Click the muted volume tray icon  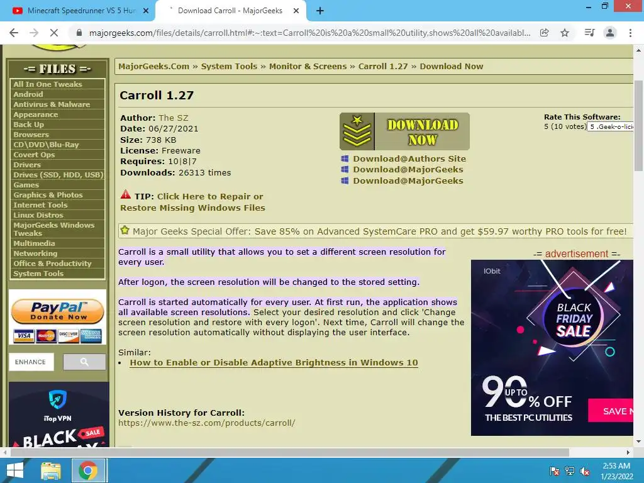pyautogui.click(x=586, y=471)
